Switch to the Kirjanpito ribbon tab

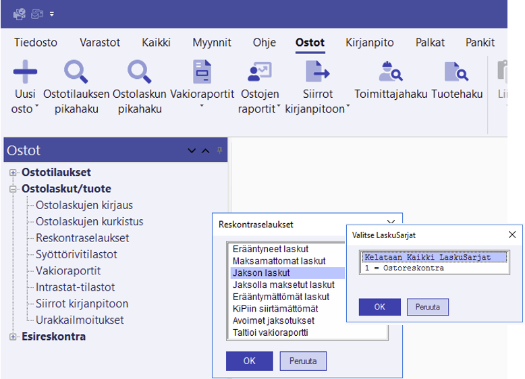point(369,42)
